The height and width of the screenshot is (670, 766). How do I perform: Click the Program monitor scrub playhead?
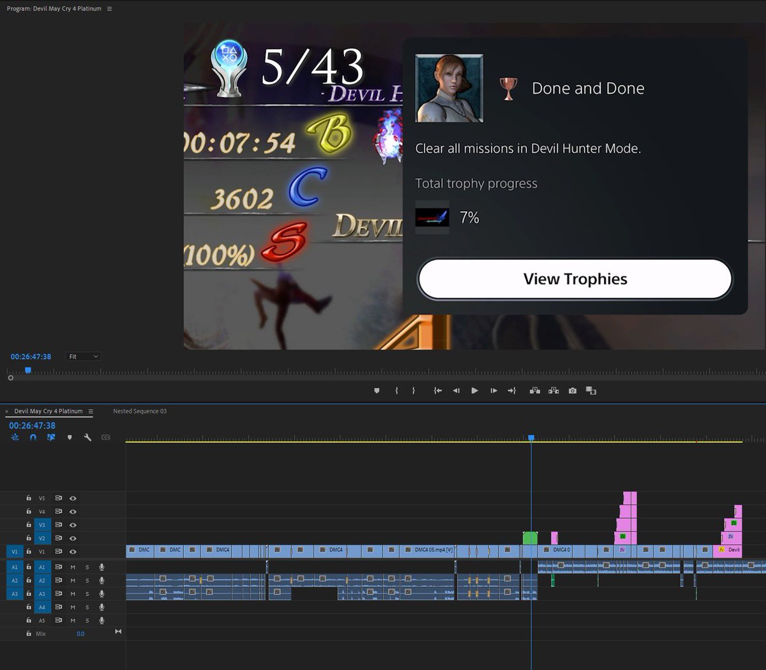[27, 370]
